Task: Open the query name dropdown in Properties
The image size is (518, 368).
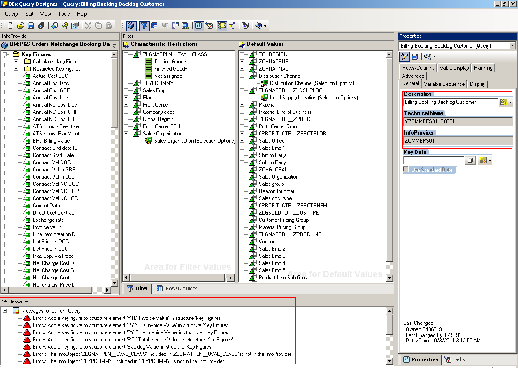Action: click(512, 45)
